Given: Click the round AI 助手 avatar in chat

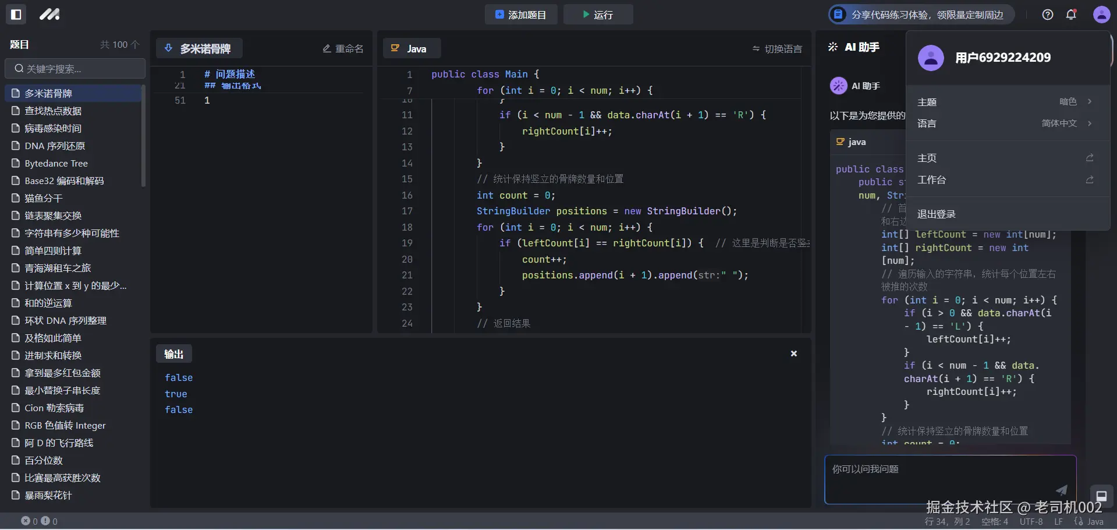Looking at the screenshot, I should 838,86.
